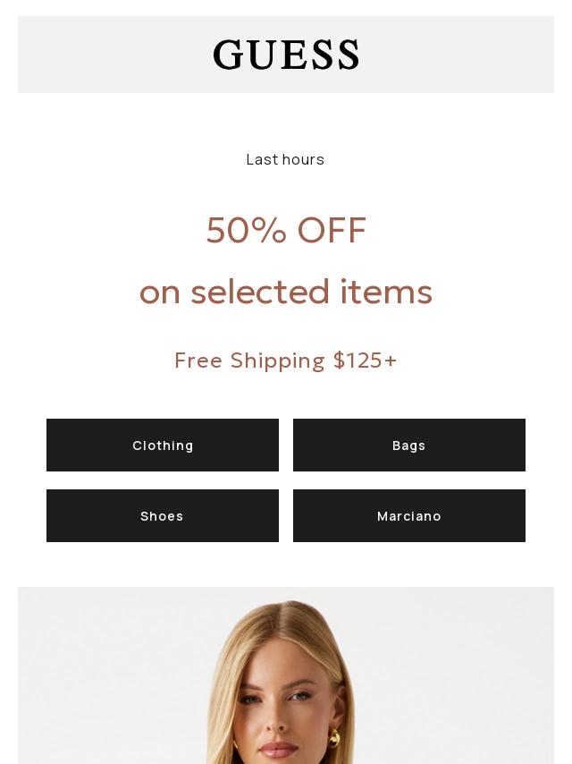Click the word "Shipping" in offer line

tap(278, 360)
